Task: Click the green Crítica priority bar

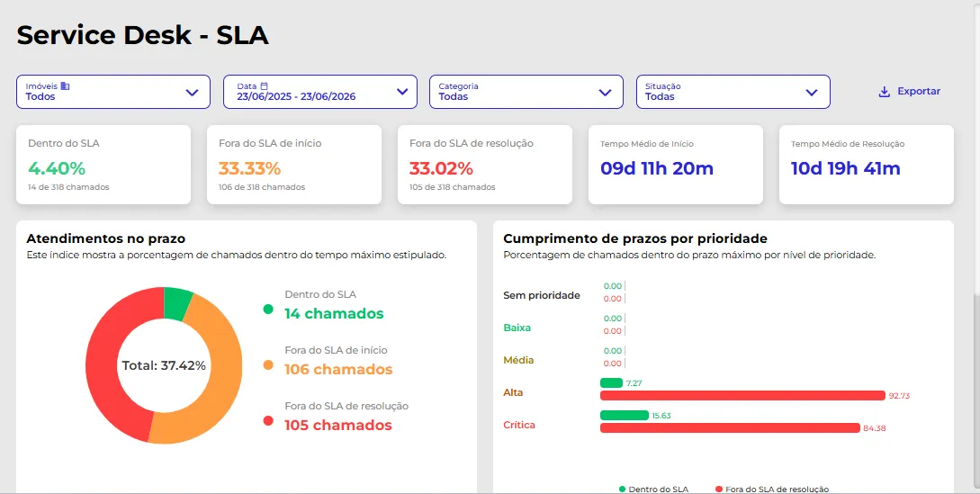Action: coord(625,415)
